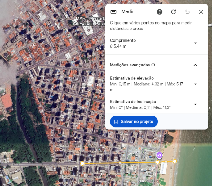Open the Estimativa de inclinação dropdown
The width and height of the screenshot is (212, 186).
pyautogui.click(x=195, y=104)
